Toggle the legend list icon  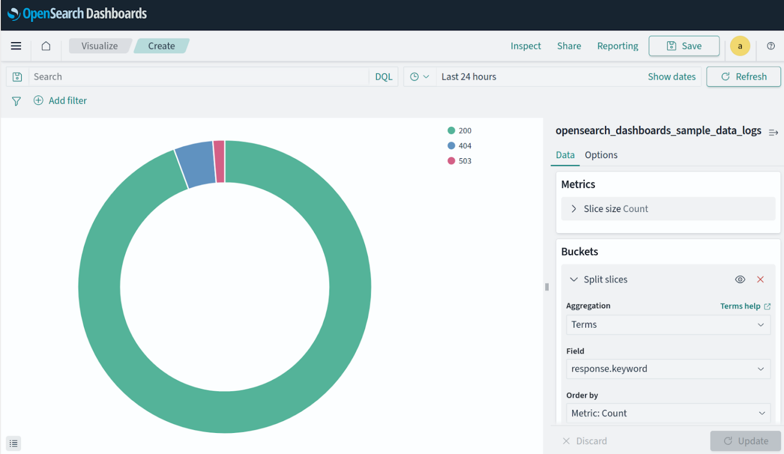point(14,443)
